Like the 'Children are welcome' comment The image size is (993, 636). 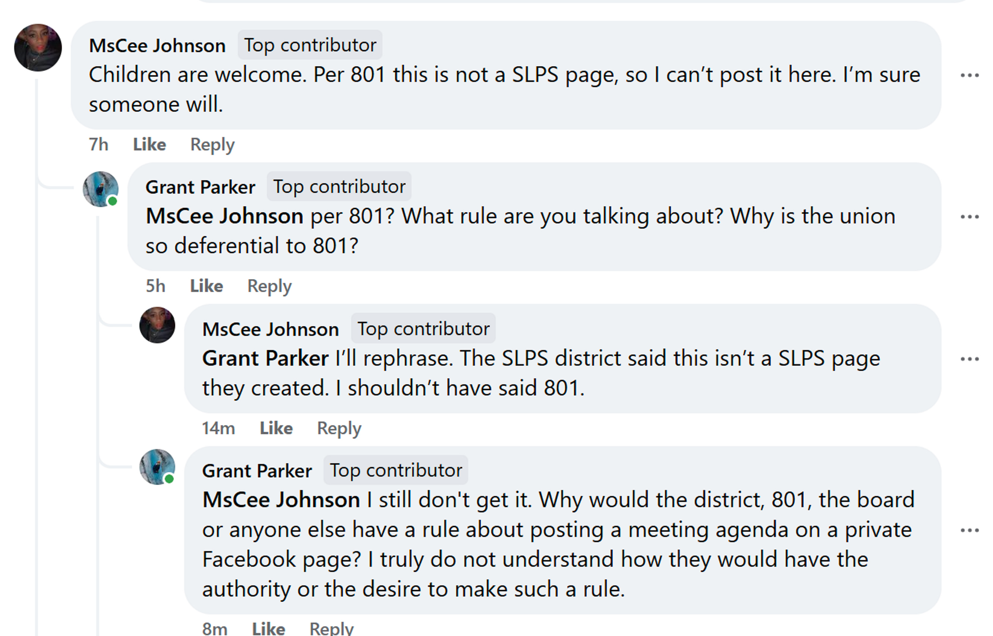(149, 144)
